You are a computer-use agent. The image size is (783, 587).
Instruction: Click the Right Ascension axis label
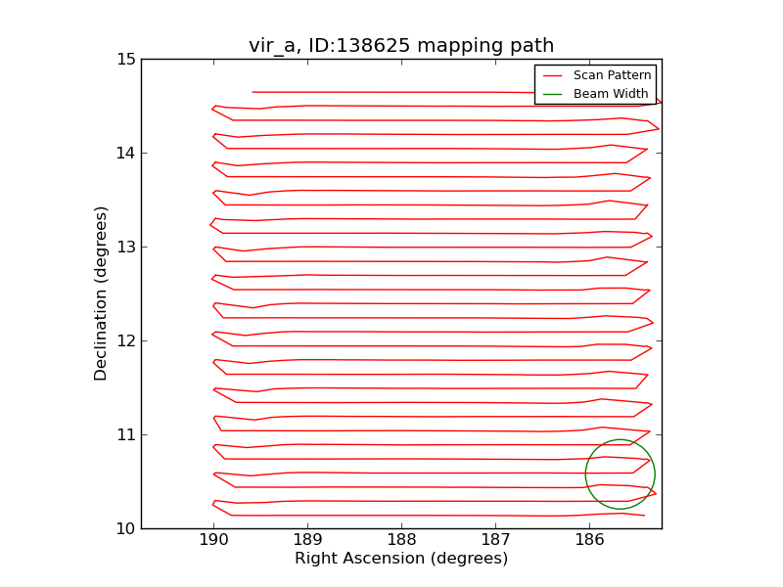click(401, 559)
